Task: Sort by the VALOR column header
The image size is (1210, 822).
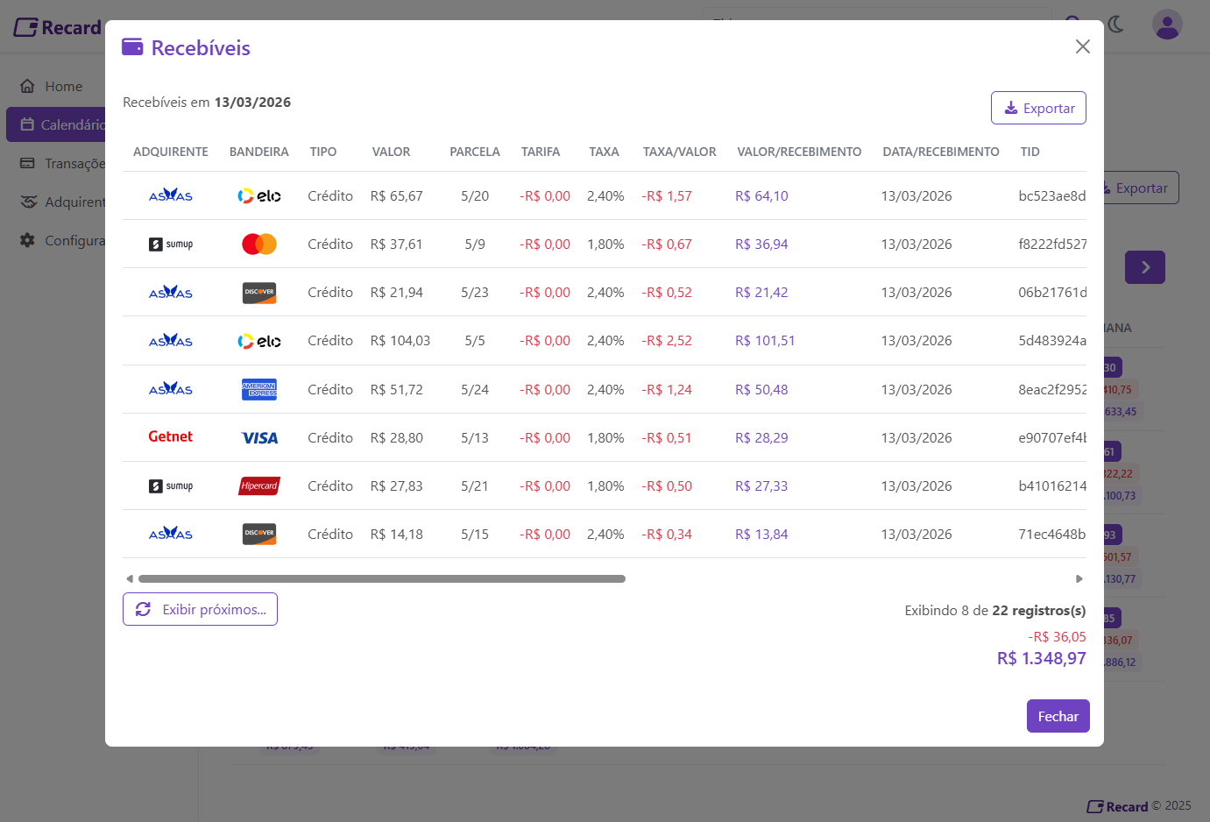Action: click(x=391, y=152)
